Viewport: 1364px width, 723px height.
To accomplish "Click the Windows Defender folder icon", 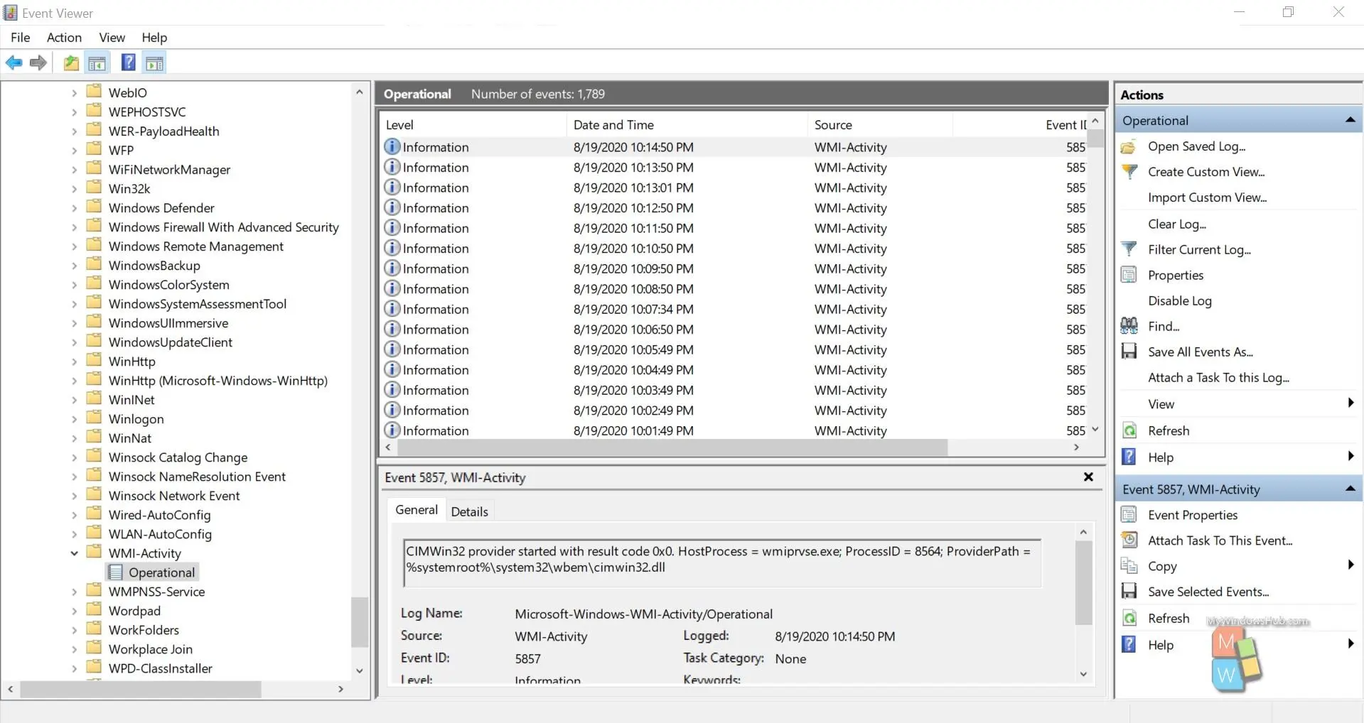I will pos(94,207).
